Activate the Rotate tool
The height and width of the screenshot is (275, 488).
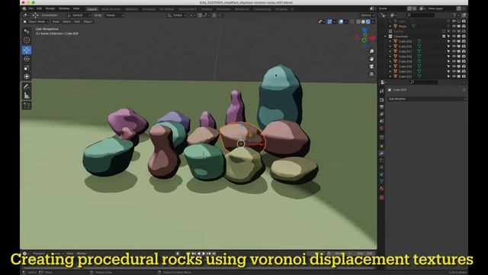pos(27,59)
